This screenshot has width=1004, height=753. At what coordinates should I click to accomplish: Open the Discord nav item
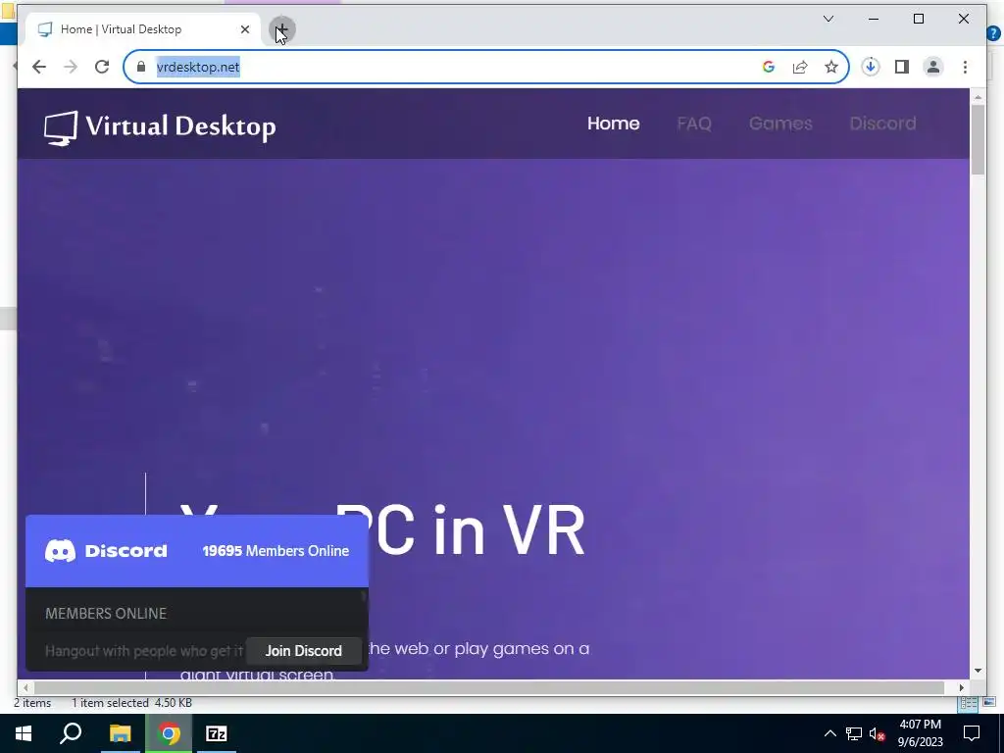(882, 124)
